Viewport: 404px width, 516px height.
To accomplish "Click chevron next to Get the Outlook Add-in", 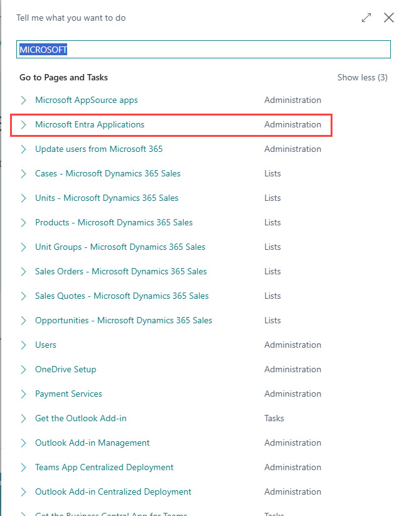I will click(24, 418).
